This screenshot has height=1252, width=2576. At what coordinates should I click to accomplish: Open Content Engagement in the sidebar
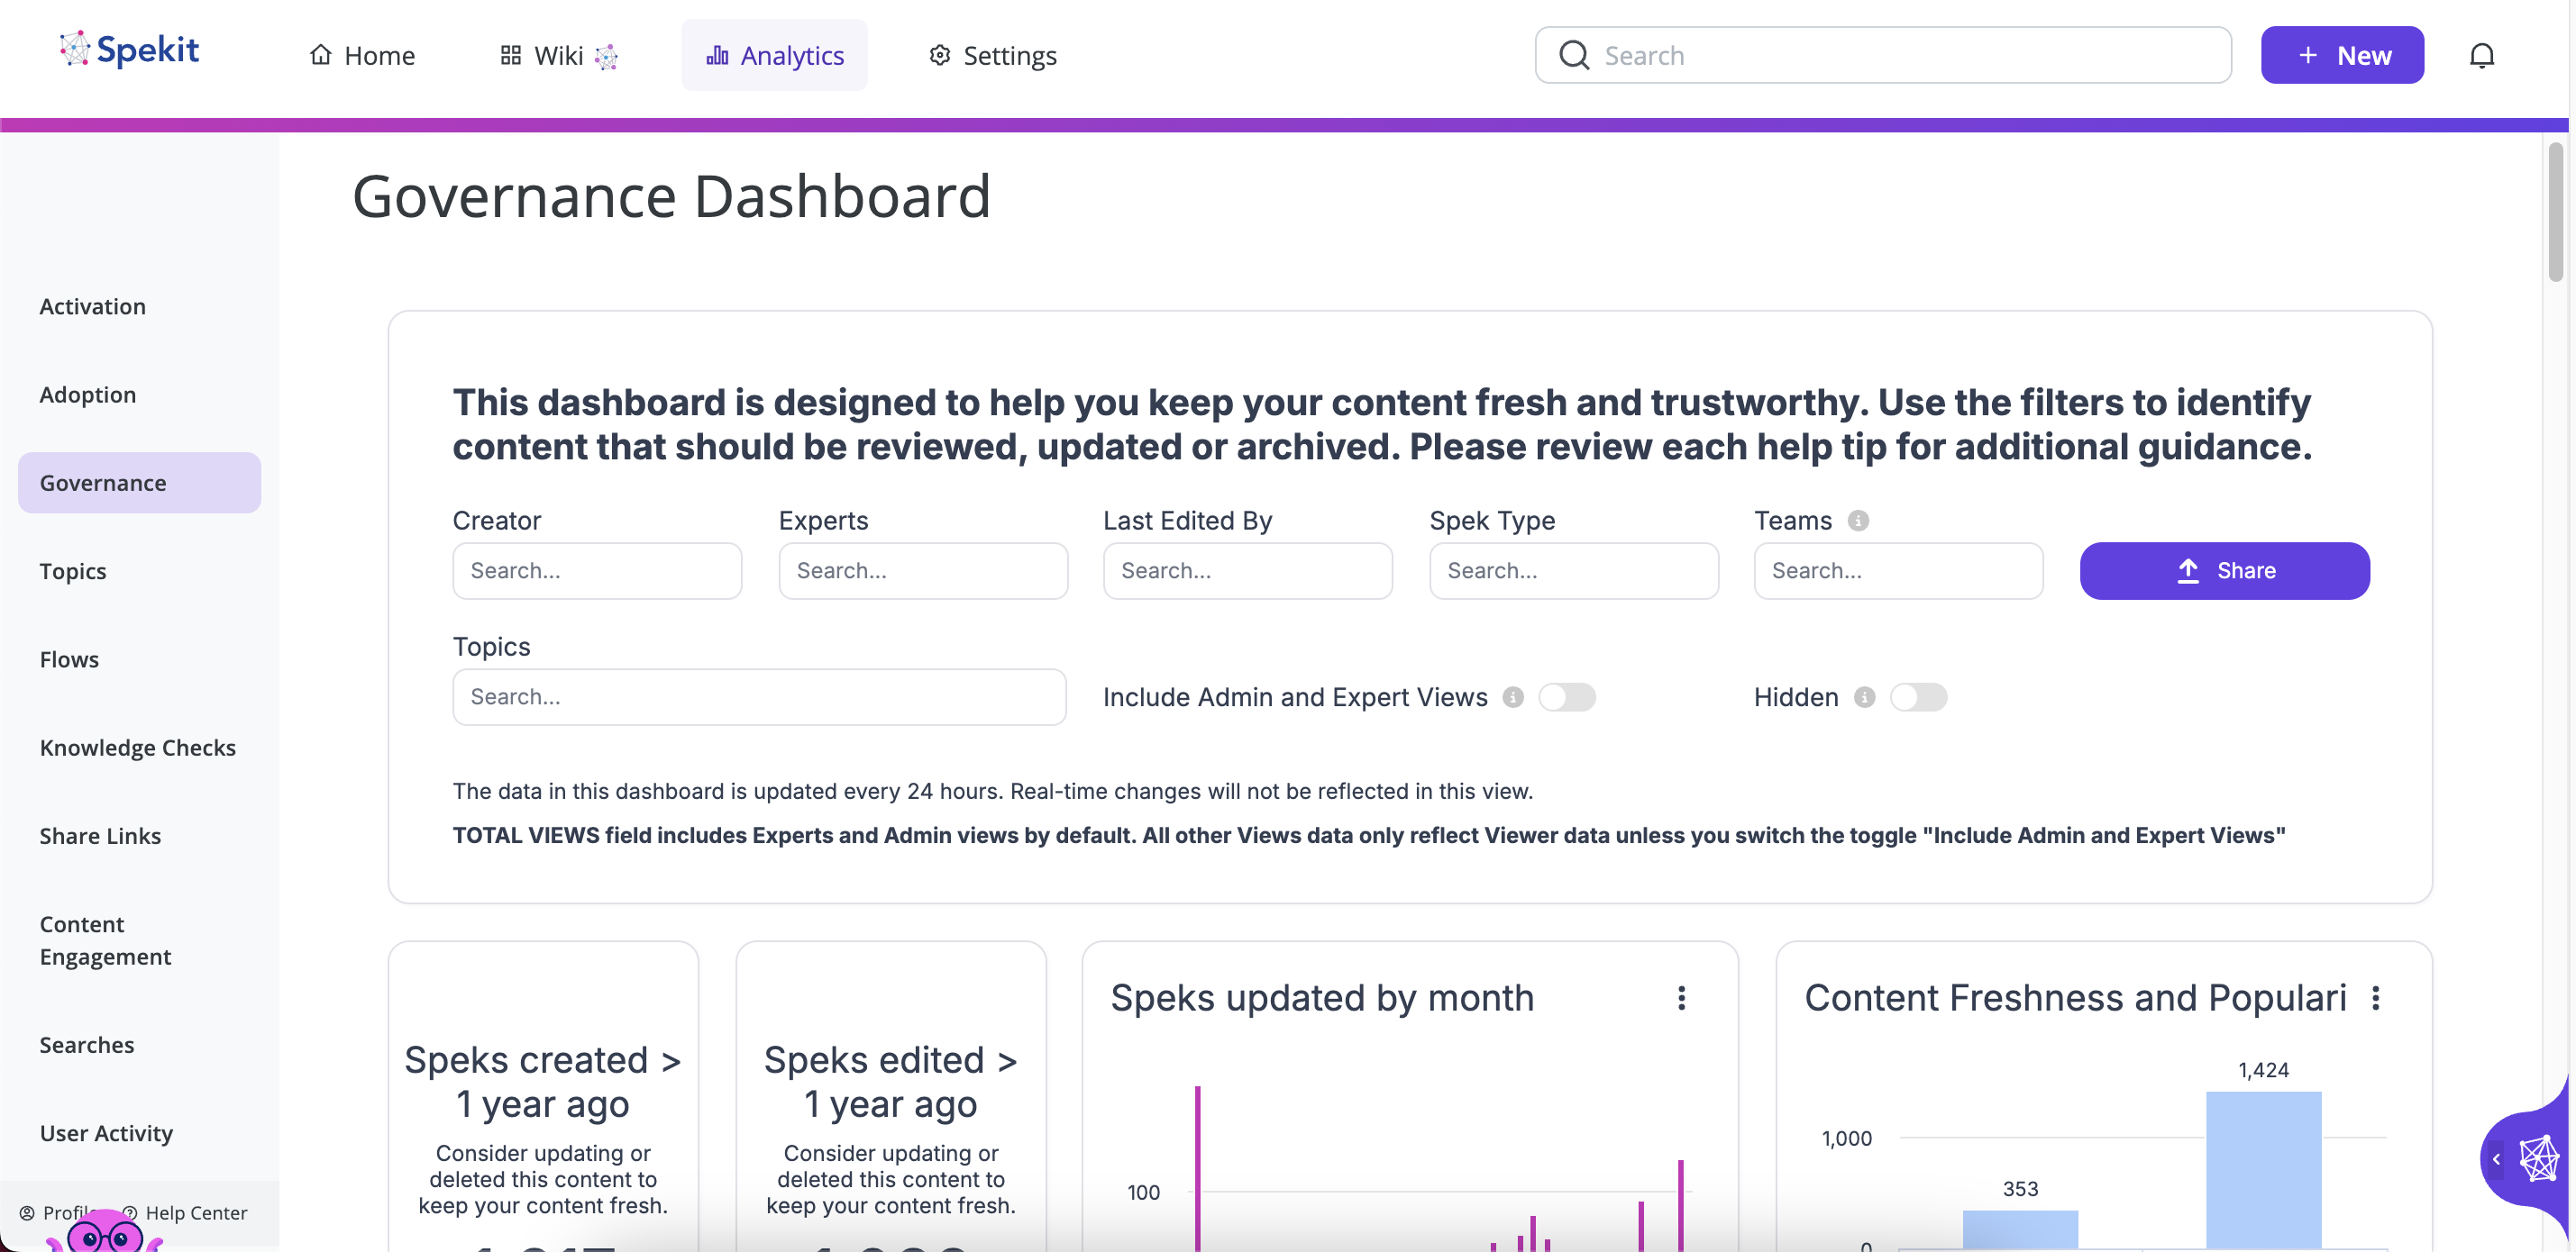pos(105,940)
